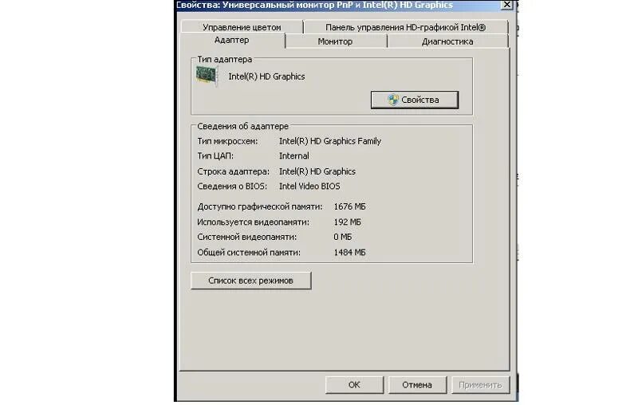This screenshot has width=638, height=405.
Task: Click the Internal DAC type value
Action: pyautogui.click(x=293, y=155)
